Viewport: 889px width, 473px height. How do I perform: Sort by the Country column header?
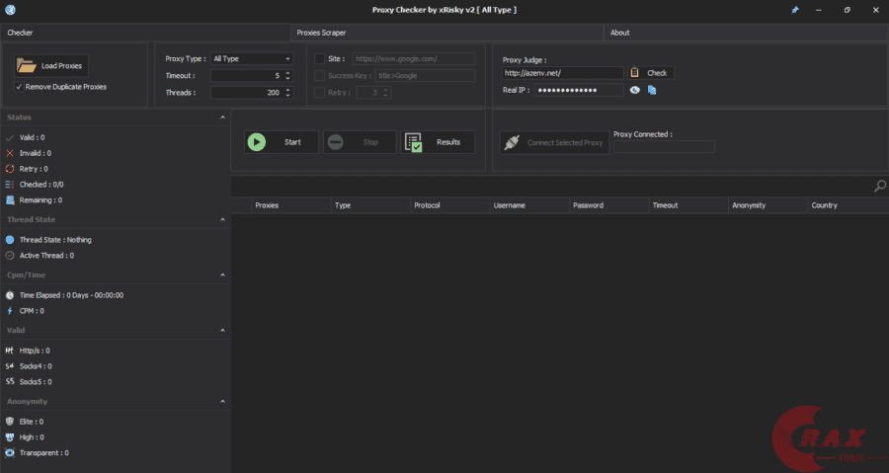(x=824, y=205)
